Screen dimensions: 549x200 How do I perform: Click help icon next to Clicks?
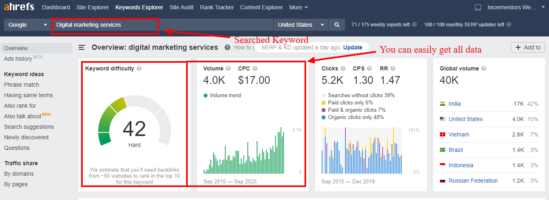click(x=343, y=68)
